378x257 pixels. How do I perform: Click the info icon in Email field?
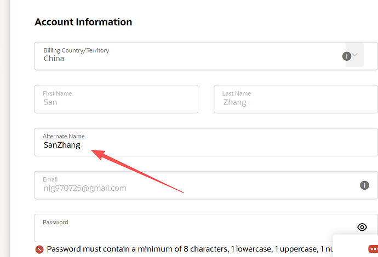(364, 185)
